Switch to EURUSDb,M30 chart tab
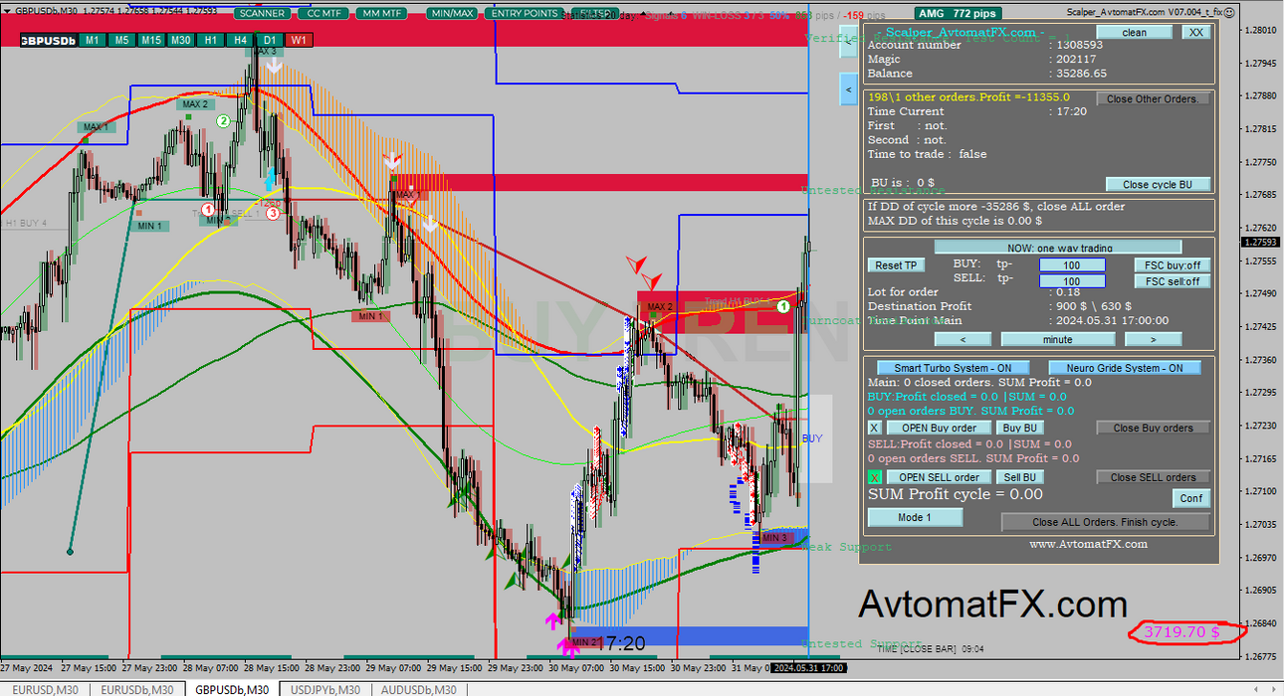The width and height of the screenshot is (1284, 696). (x=136, y=689)
